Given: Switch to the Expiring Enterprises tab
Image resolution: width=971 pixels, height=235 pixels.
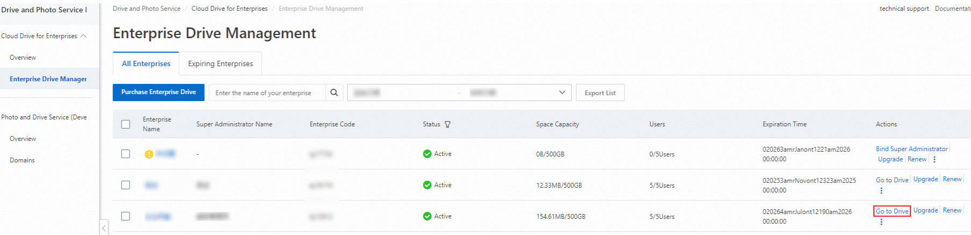Looking at the screenshot, I should [220, 63].
